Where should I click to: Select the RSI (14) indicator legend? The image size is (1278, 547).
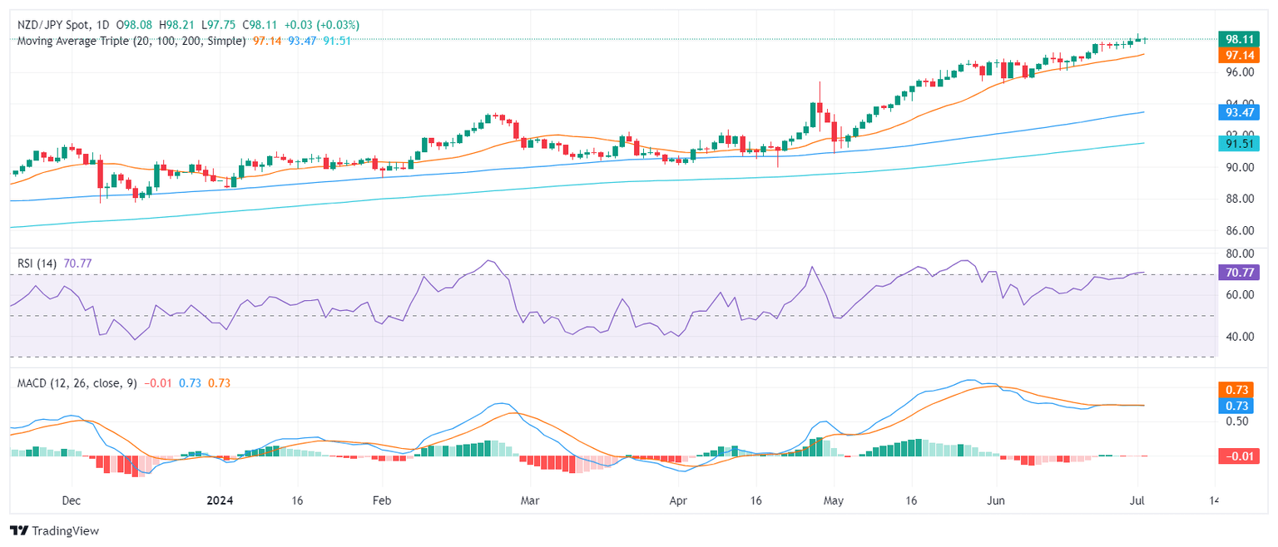37,264
